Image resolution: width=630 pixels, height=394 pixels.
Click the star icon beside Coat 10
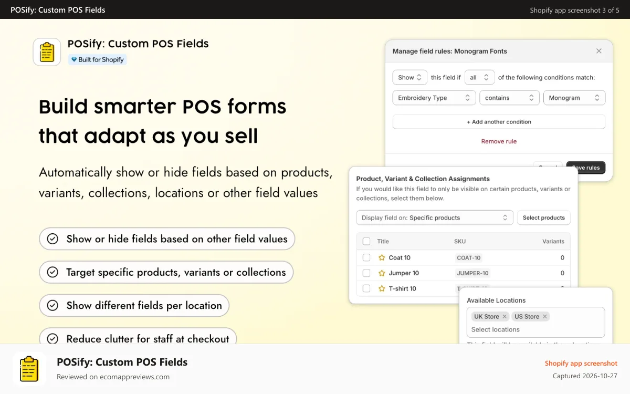click(382, 257)
